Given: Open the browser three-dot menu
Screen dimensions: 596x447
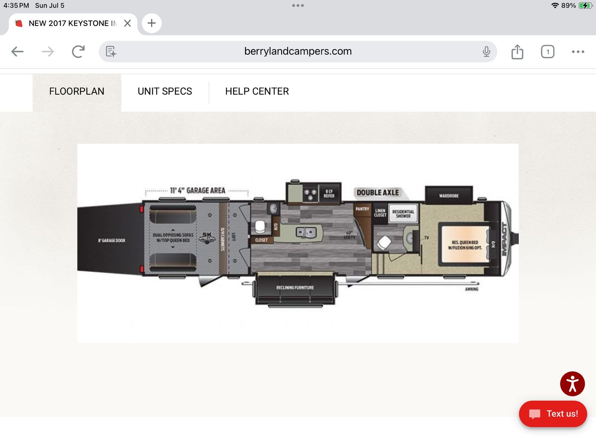Looking at the screenshot, I should click(x=578, y=51).
